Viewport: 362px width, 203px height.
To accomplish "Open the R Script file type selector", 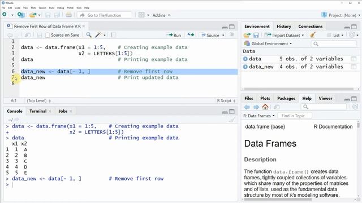I will pyautogui.click(x=226, y=100).
